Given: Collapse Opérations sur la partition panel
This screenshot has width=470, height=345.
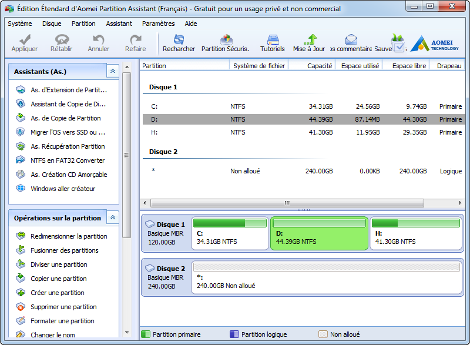Looking at the screenshot, I should click(113, 217).
